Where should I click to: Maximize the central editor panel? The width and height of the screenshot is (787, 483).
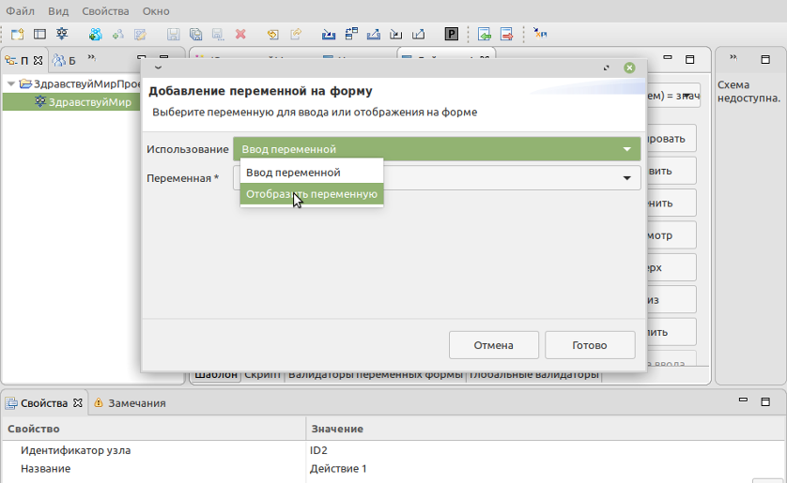pyautogui.click(x=689, y=59)
